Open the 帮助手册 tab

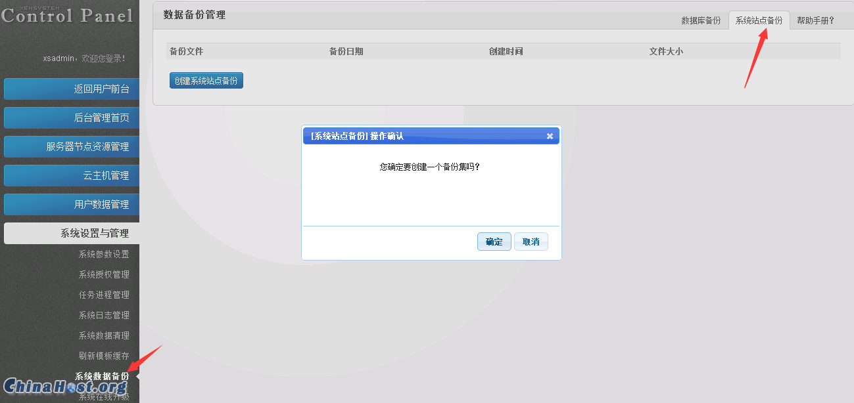tap(815, 20)
